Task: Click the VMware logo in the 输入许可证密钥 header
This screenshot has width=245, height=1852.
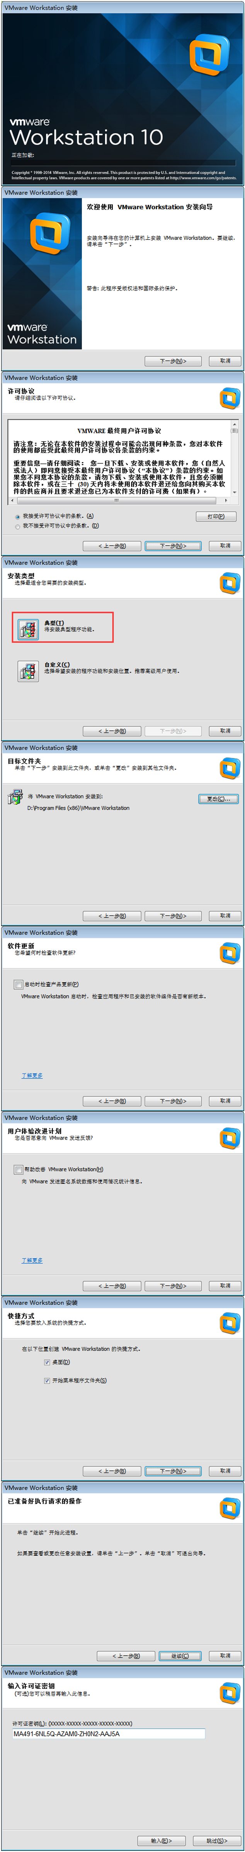Action: (229, 1691)
